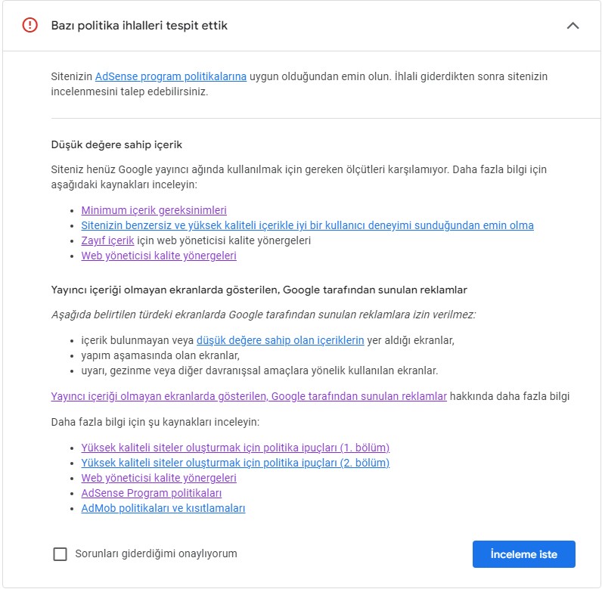
Task: Open the AdMob politikaları ve kısıtlamaları link
Action: (163, 508)
